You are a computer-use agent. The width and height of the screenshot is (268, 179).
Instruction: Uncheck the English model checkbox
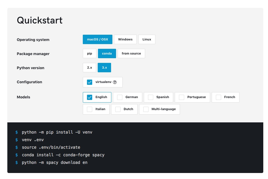tap(90, 97)
